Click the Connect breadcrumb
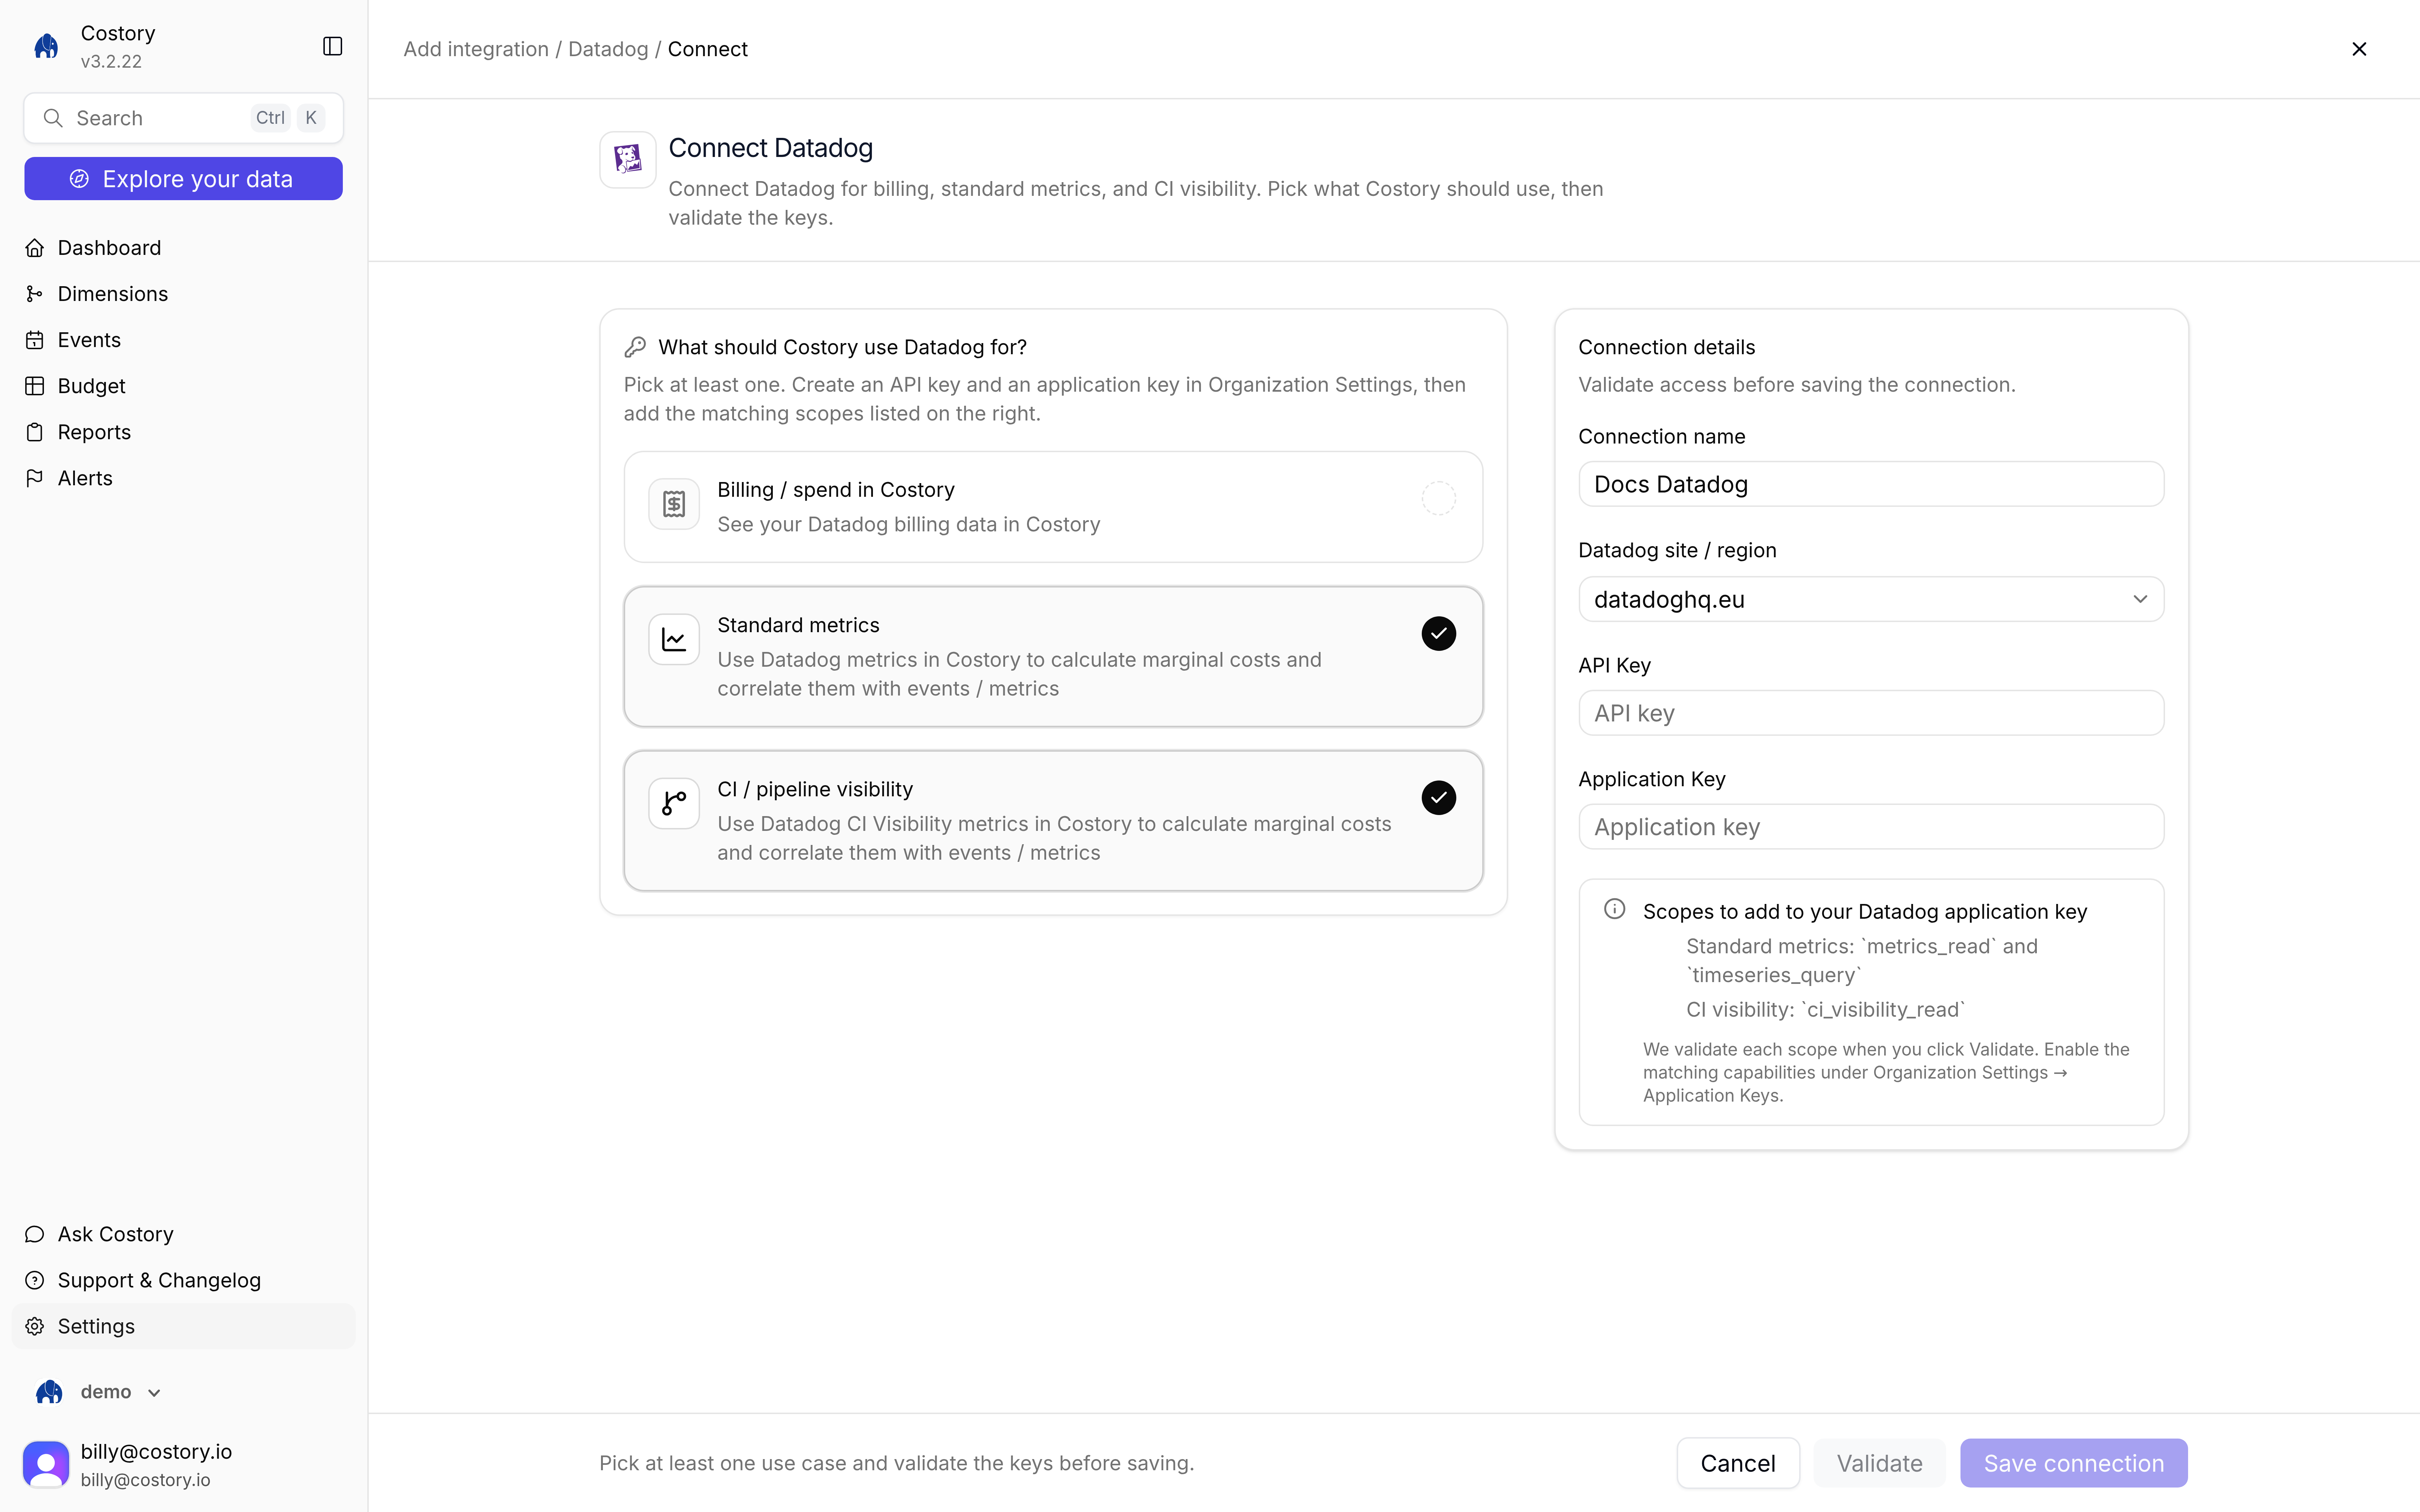The image size is (2420, 1512). point(708,49)
